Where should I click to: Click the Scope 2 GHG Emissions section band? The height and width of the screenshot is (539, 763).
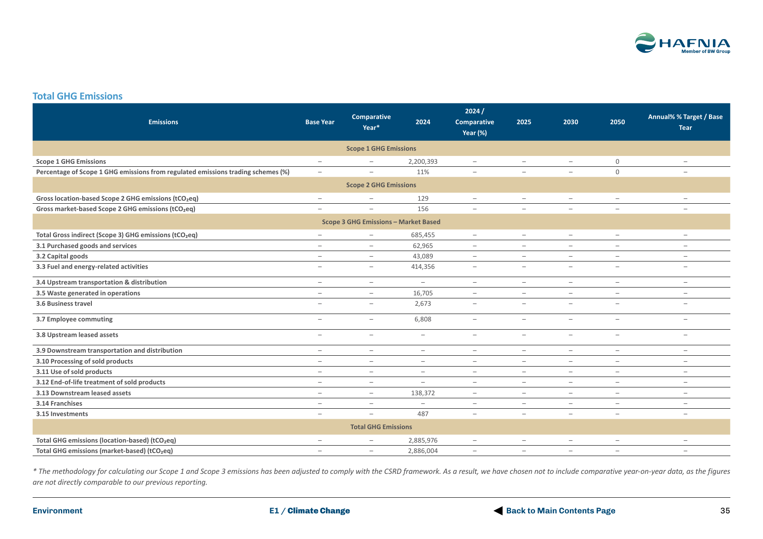pyautogui.click(x=381, y=185)
